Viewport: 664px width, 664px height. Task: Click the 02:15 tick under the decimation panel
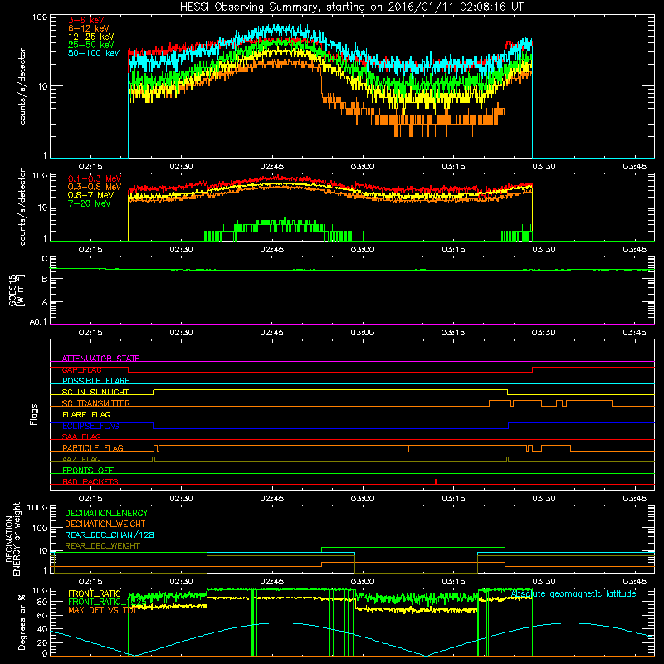pos(90,582)
